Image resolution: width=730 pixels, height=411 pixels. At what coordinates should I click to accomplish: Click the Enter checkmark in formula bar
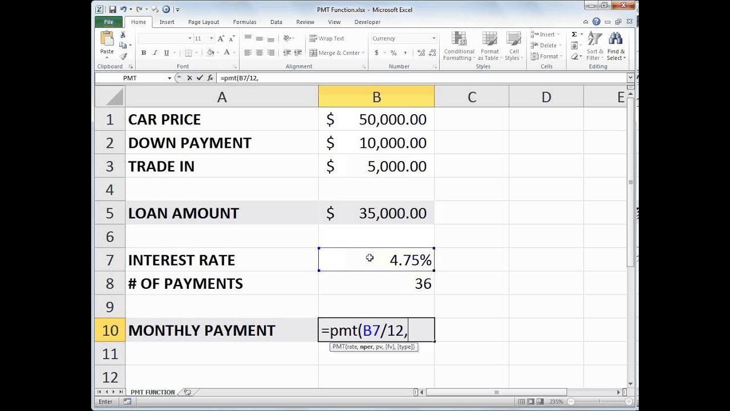coord(199,78)
